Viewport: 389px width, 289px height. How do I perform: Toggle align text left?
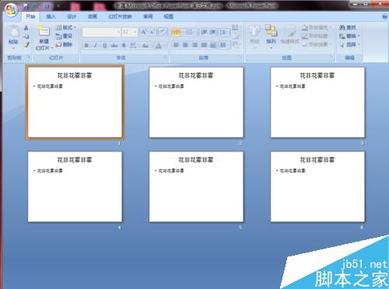coord(176,45)
